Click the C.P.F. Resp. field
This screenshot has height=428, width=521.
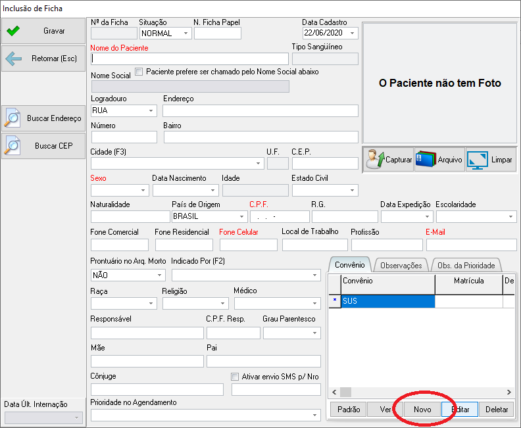click(x=234, y=333)
